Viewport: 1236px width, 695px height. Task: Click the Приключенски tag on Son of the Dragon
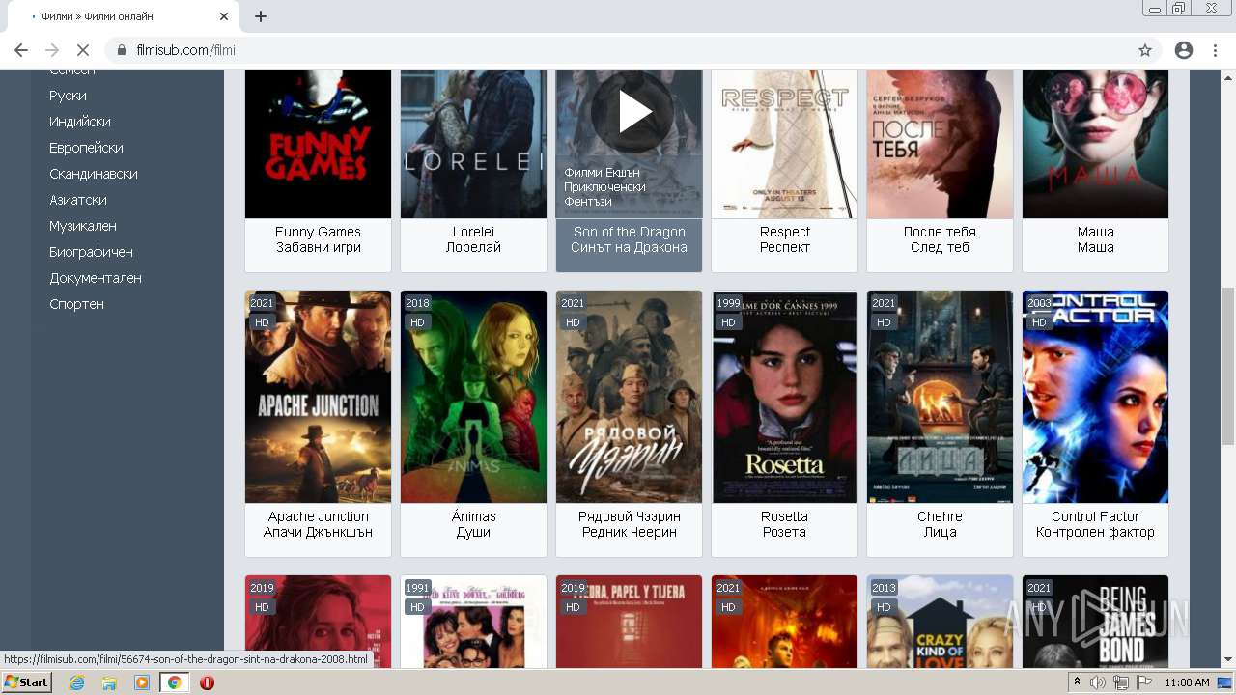tap(604, 187)
